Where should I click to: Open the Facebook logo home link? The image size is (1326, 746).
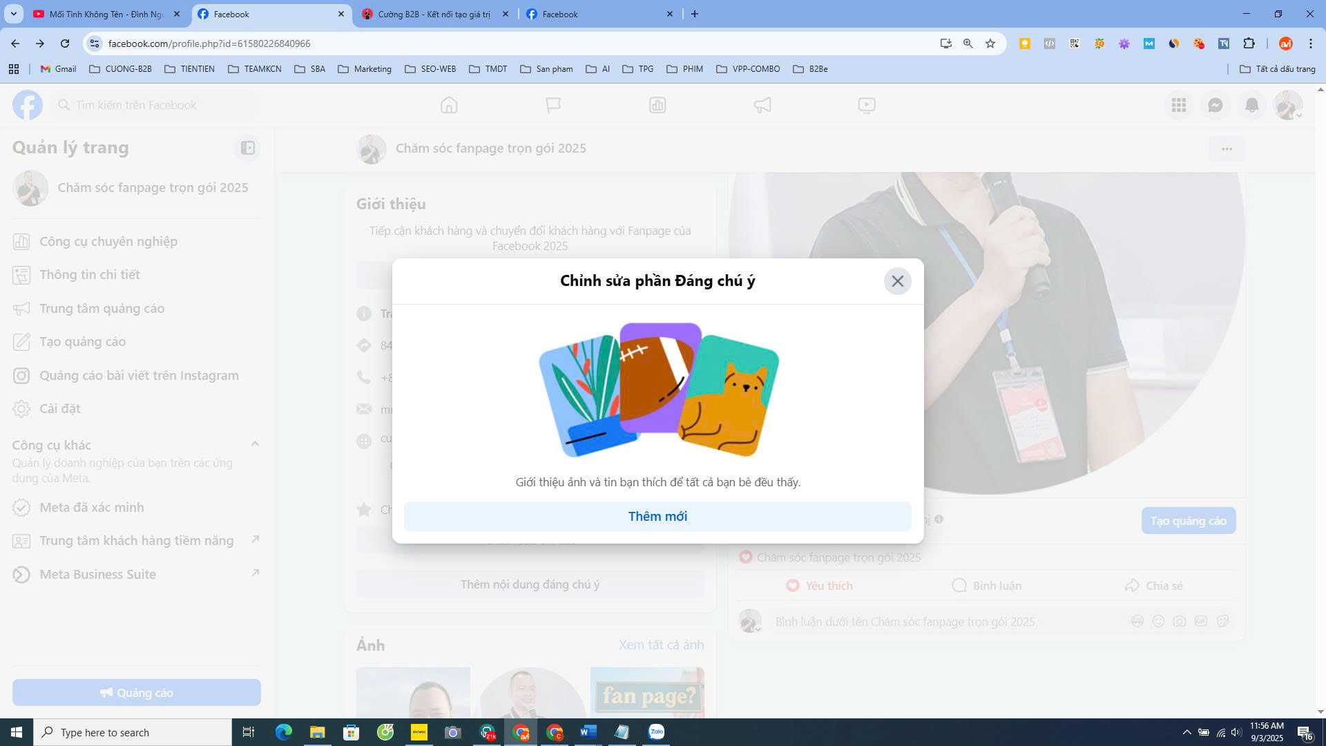[28, 105]
